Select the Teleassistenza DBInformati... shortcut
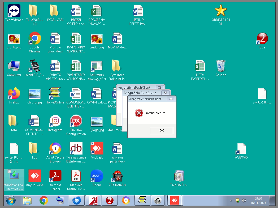The image size is (278, 208). (76, 153)
